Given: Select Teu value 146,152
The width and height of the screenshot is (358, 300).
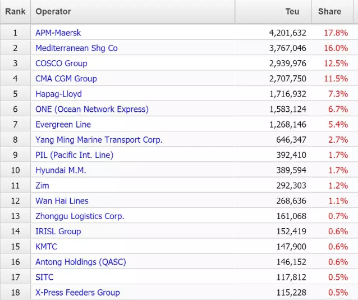Looking at the screenshot, I should (291, 262).
